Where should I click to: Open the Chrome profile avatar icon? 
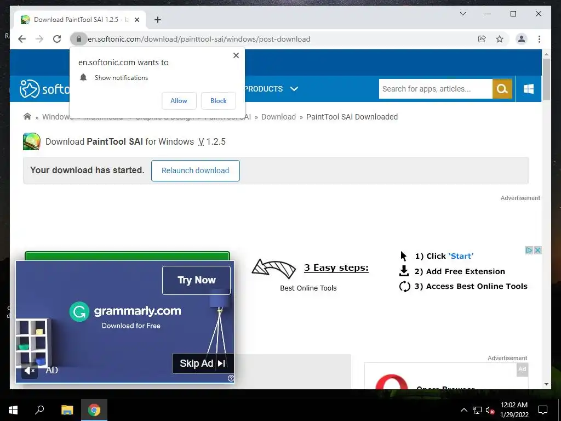pos(522,39)
